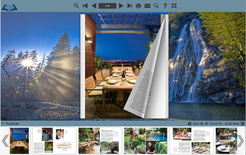Open the last partially visible thumbnail
Screen dimensions: 246x155
[226, 141]
